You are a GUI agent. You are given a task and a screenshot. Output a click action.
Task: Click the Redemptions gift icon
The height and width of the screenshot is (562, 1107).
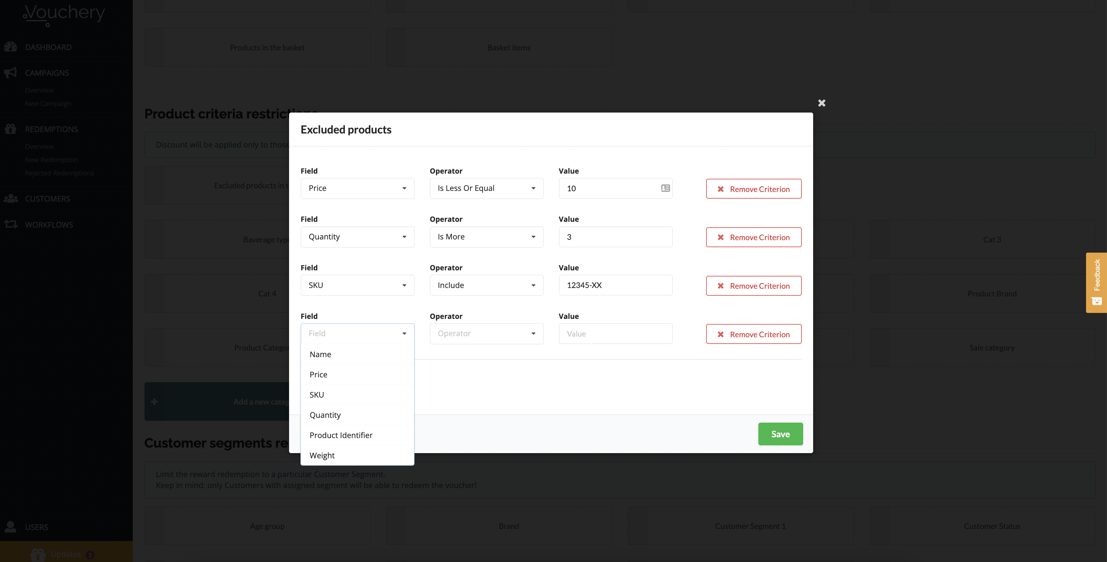coord(10,129)
